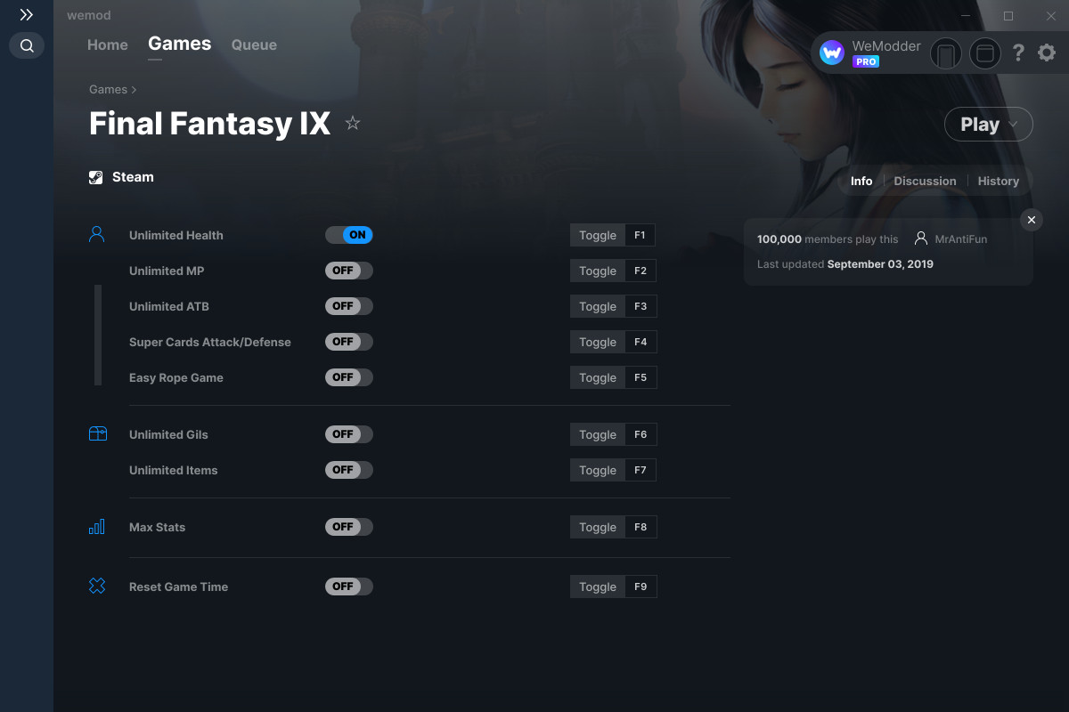Open the help question mark icon
The height and width of the screenshot is (712, 1069).
pyautogui.click(x=1018, y=53)
